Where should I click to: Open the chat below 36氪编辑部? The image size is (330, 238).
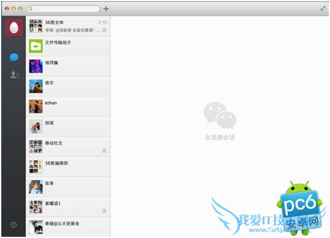[x=68, y=187]
